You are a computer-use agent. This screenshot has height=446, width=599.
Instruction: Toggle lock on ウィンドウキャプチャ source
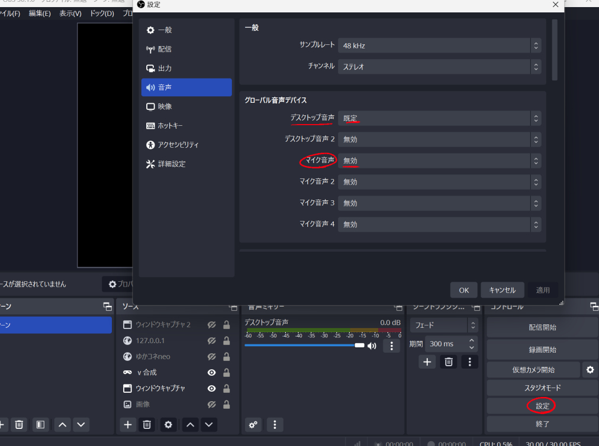tap(227, 389)
